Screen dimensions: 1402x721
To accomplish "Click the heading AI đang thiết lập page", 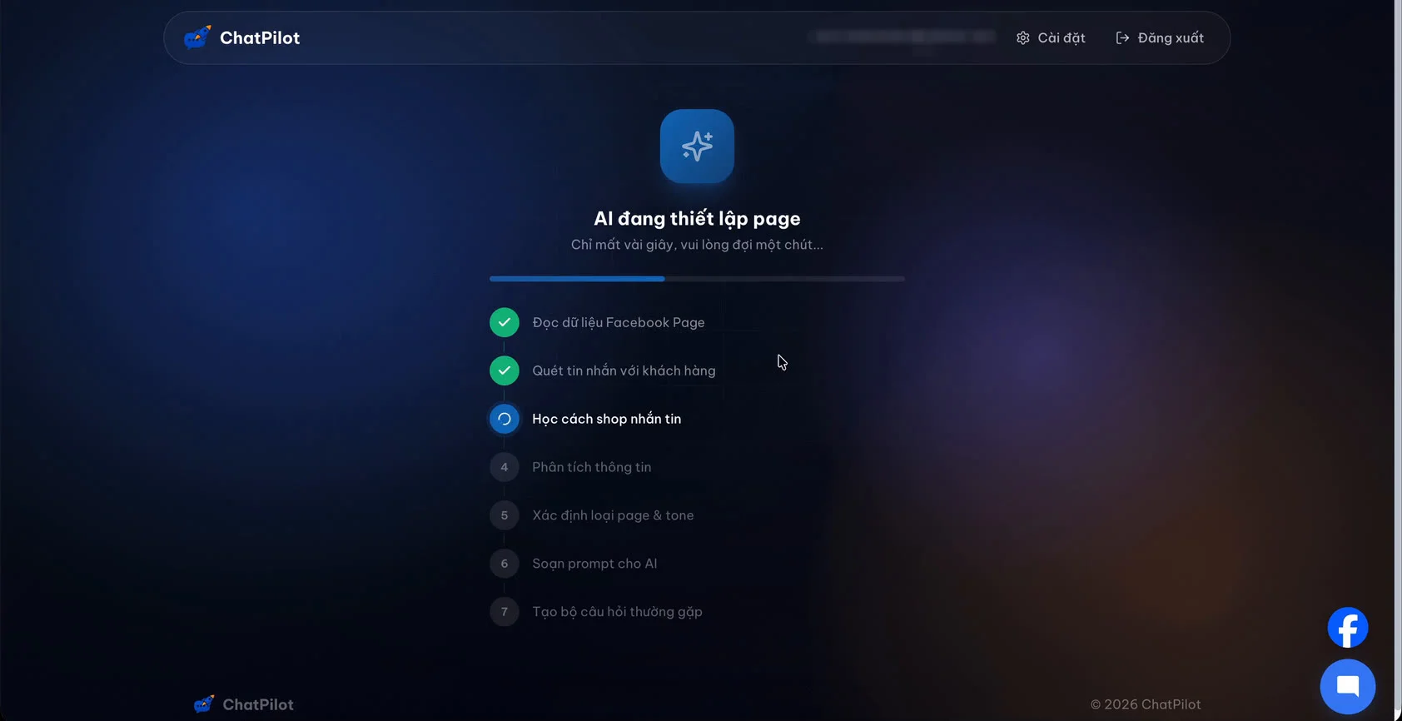I will click(697, 218).
